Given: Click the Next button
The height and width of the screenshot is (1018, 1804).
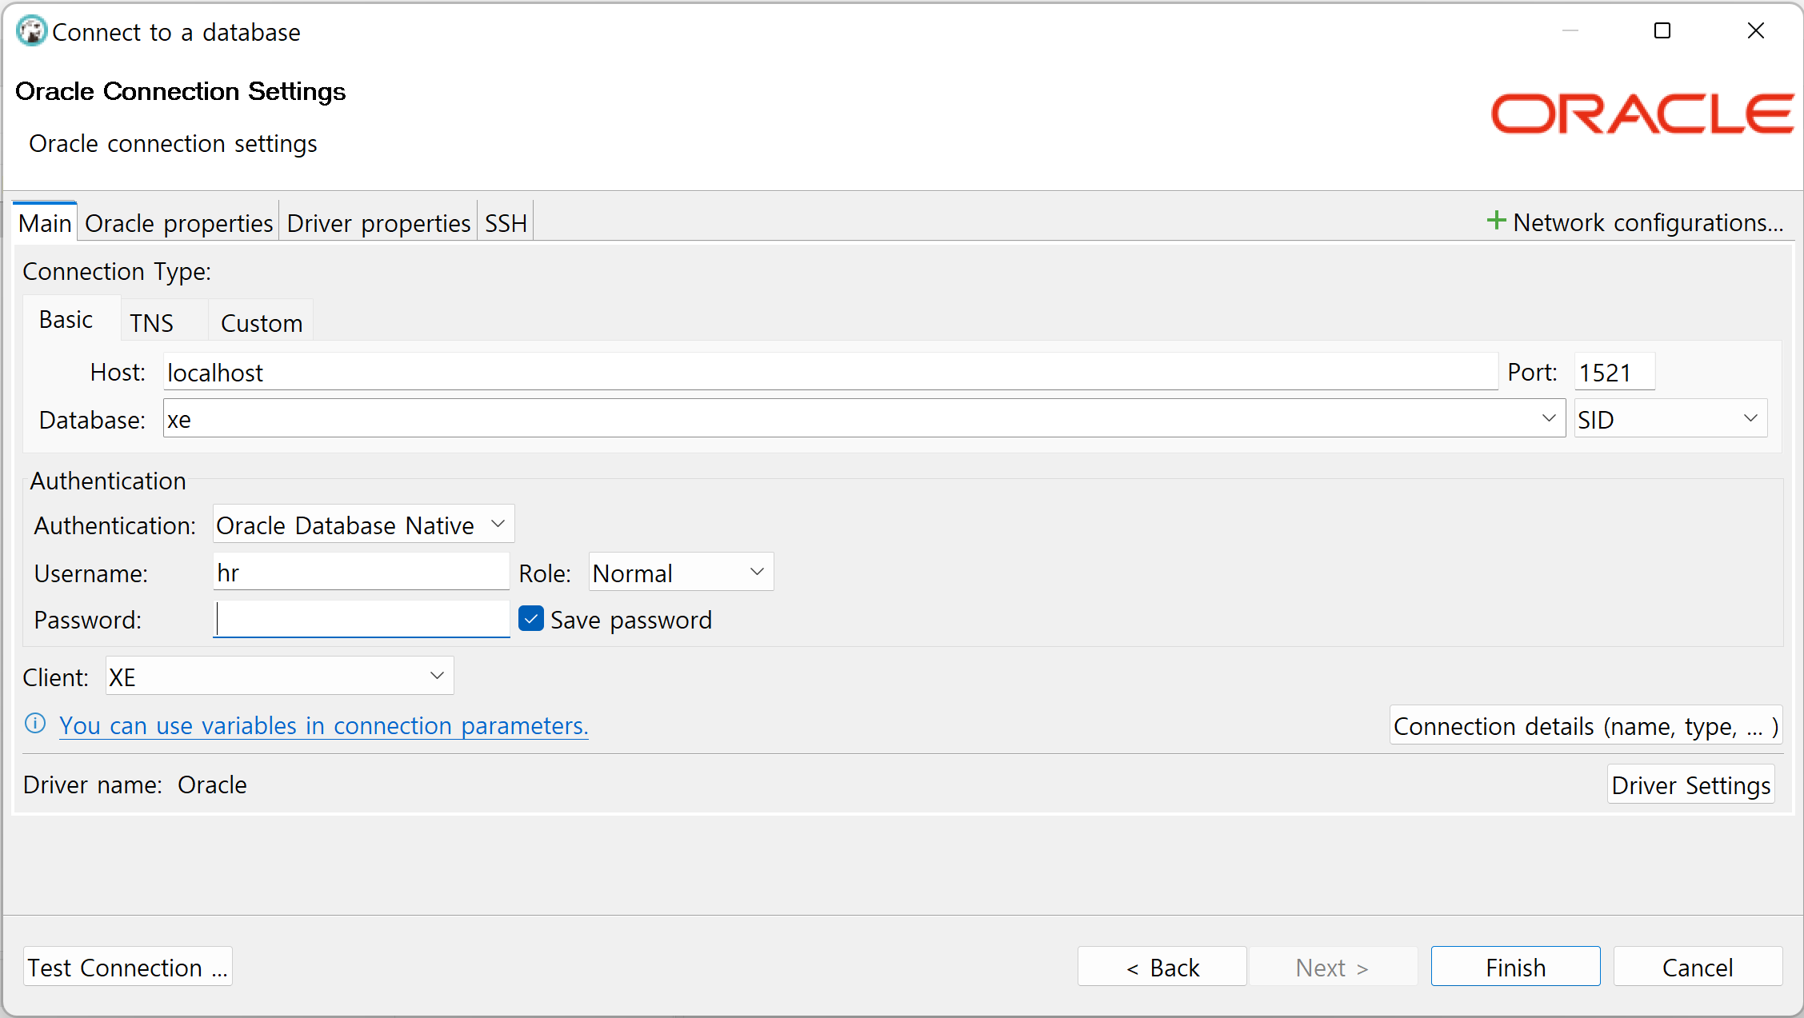Looking at the screenshot, I should pos(1333,967).
